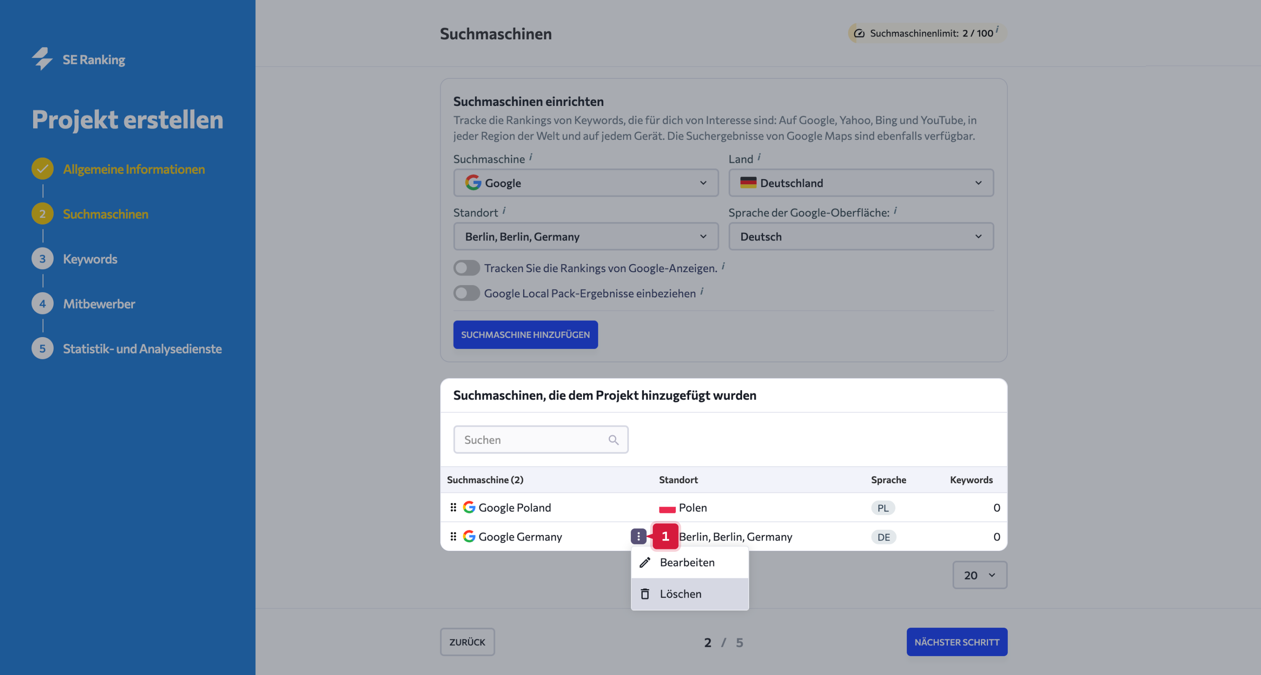Go to Suchmaschinen step in sidebar
The height and width of the screenshot is (675, 1261).
105,214
